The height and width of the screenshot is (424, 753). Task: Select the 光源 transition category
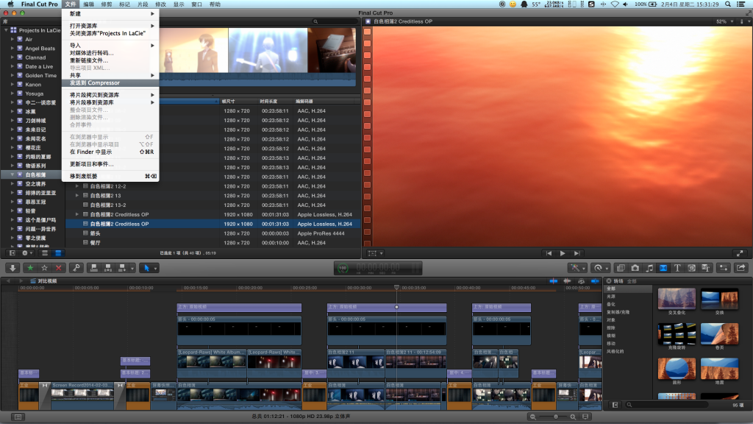pos(611,296)
